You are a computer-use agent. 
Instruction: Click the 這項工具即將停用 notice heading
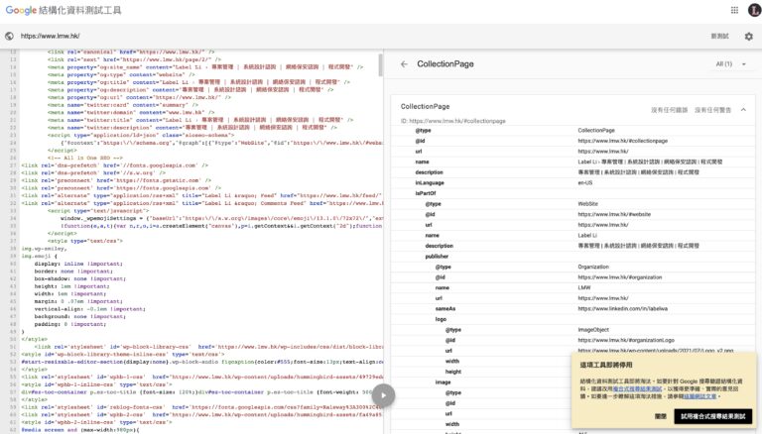pyautogui.click(x=605, y=365)
